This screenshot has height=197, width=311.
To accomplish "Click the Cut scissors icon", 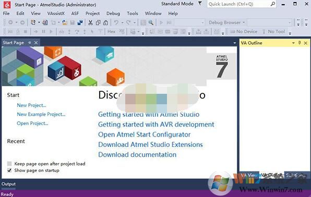I will 90,22.
